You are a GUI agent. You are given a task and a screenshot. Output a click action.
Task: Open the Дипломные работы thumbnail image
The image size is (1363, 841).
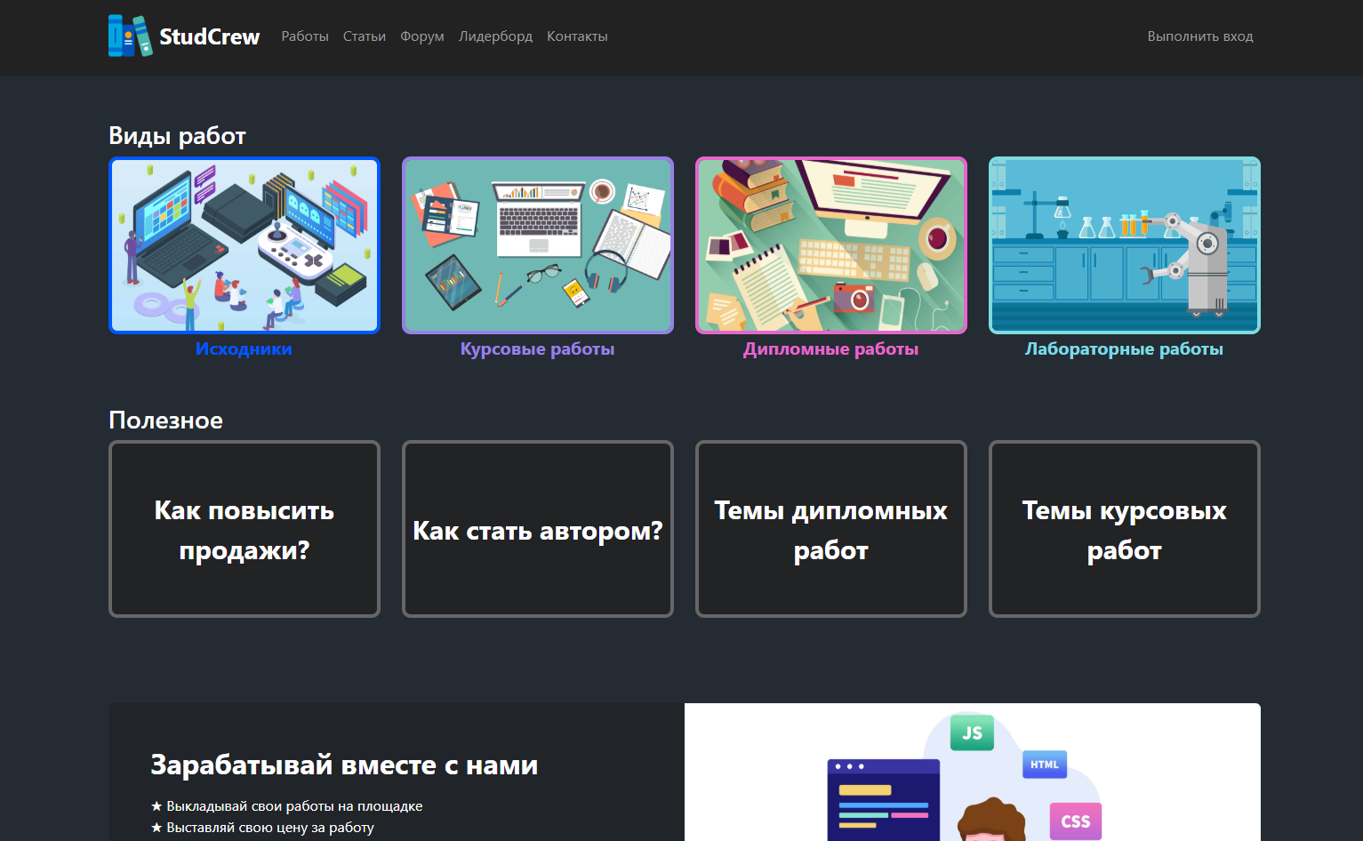pyautogui.click(x=830, y=245)
